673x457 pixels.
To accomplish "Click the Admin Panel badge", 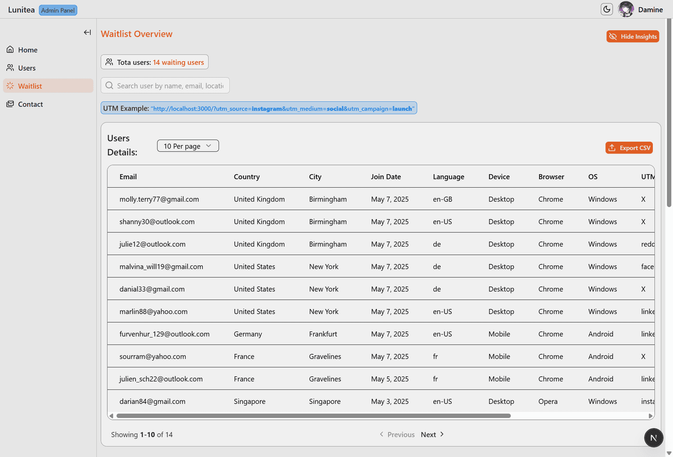I will 58,10.
